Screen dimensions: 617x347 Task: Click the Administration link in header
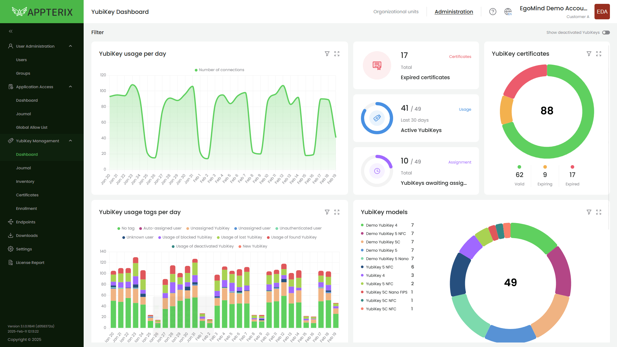tap(454, 12)
